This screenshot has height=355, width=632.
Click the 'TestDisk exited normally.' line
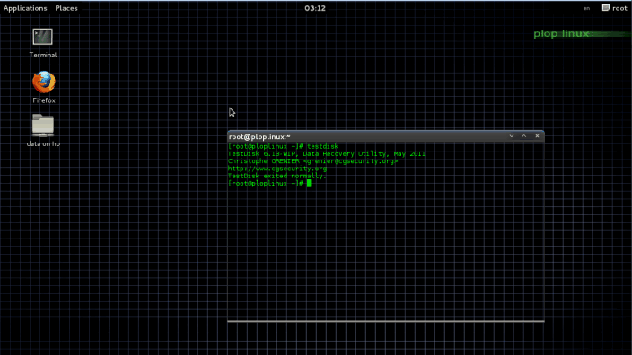pos(277,176)
